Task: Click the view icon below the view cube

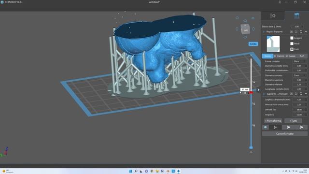Action: click(245, 37)
